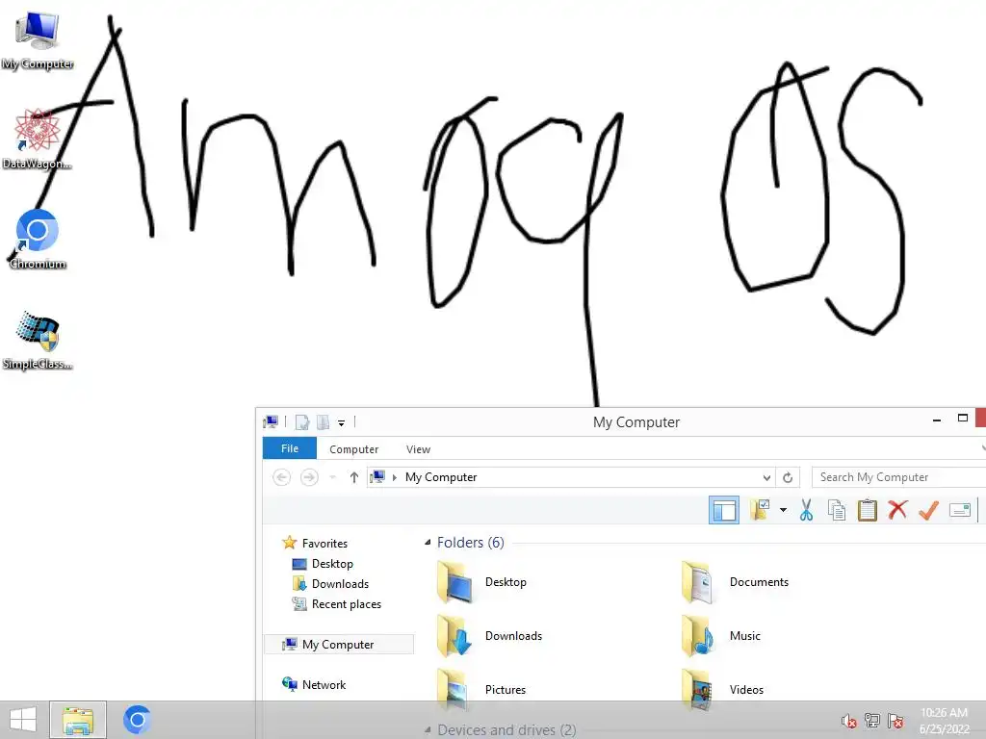Open the SimpleClass desktop shortcut
The width and height of the screenshot is (986, 739).
tap(38, 340)
